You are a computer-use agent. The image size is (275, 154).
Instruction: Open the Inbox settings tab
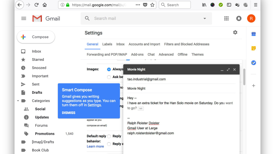[121, 44]
